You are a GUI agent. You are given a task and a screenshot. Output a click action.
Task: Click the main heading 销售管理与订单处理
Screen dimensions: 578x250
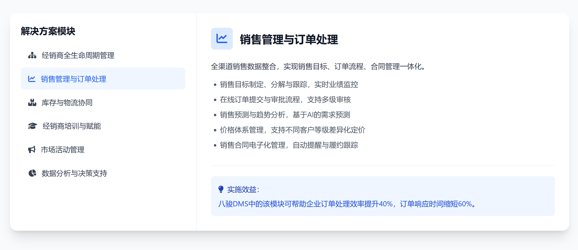tap(289, 40)
